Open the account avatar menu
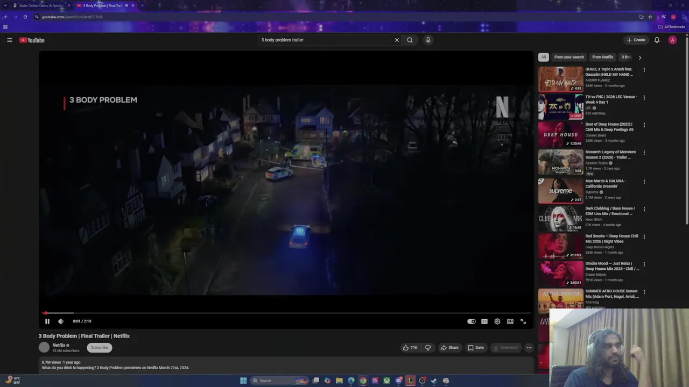The height and width of the screenshot is (387, 689). point(672,40)
